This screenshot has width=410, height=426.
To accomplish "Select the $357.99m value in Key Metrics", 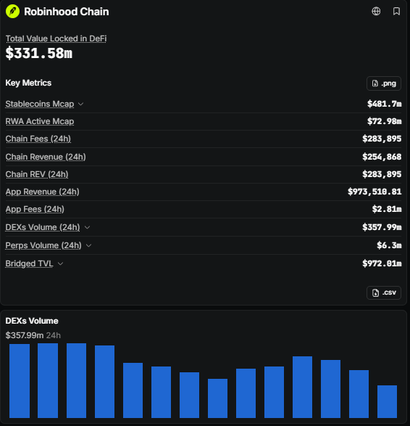I will [x=382, y=227].
